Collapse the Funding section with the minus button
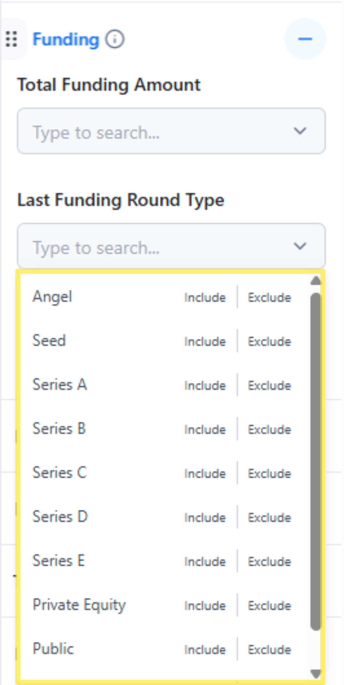This screenshot has height=685, width=344. (x=305, y=39)
